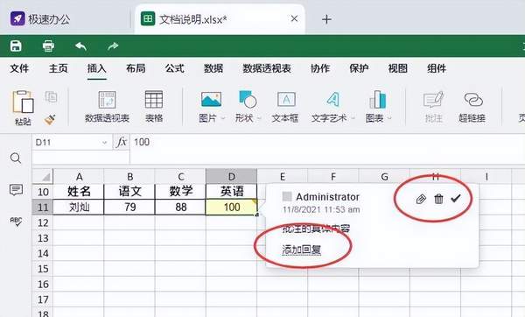
Task: Select the cell with value 79
Action: 129,207
